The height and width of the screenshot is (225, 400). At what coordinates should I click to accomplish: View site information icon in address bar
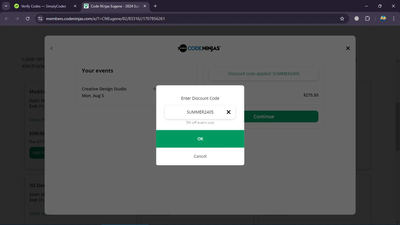point(40,19)
